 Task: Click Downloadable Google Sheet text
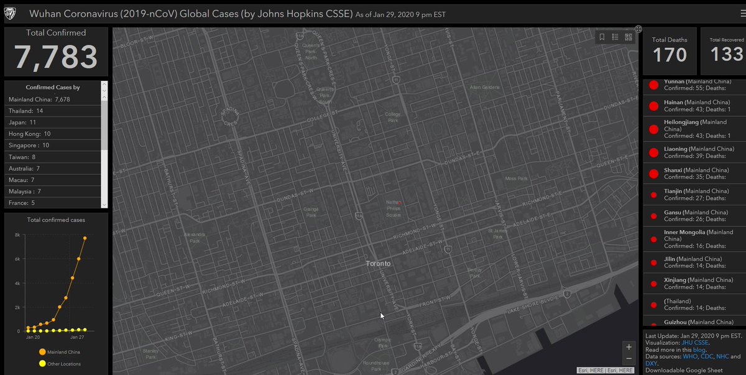(683, 371)
